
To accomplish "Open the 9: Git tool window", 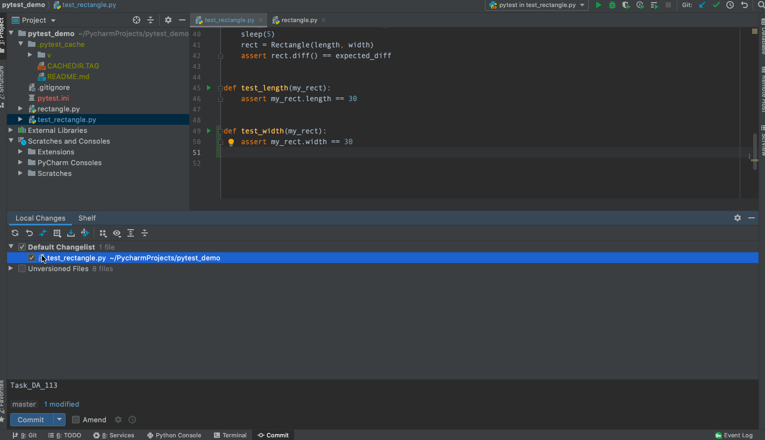I will (25, 435).
